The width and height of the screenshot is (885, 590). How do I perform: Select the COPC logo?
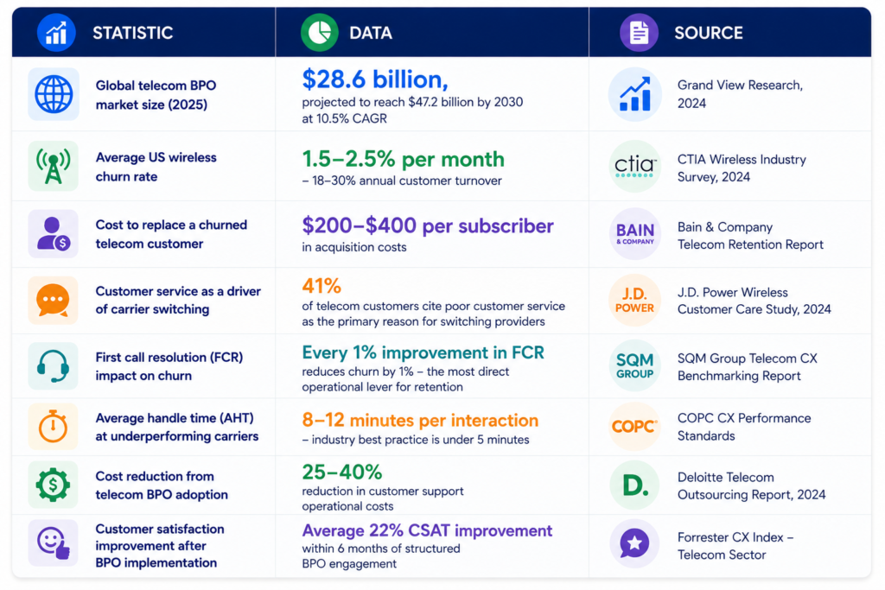(635, 427)
